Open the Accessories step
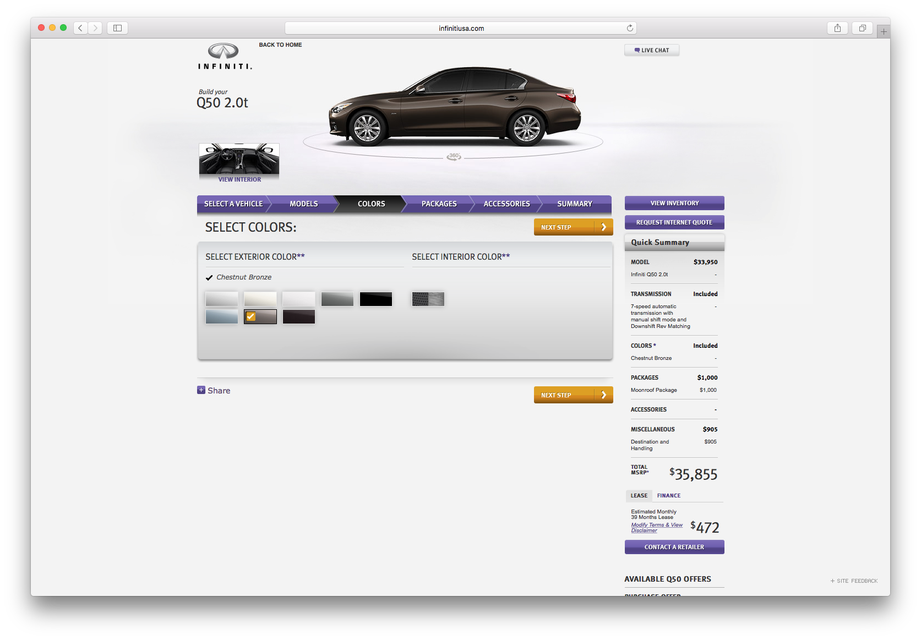The image size is (921, 640). 506,204
